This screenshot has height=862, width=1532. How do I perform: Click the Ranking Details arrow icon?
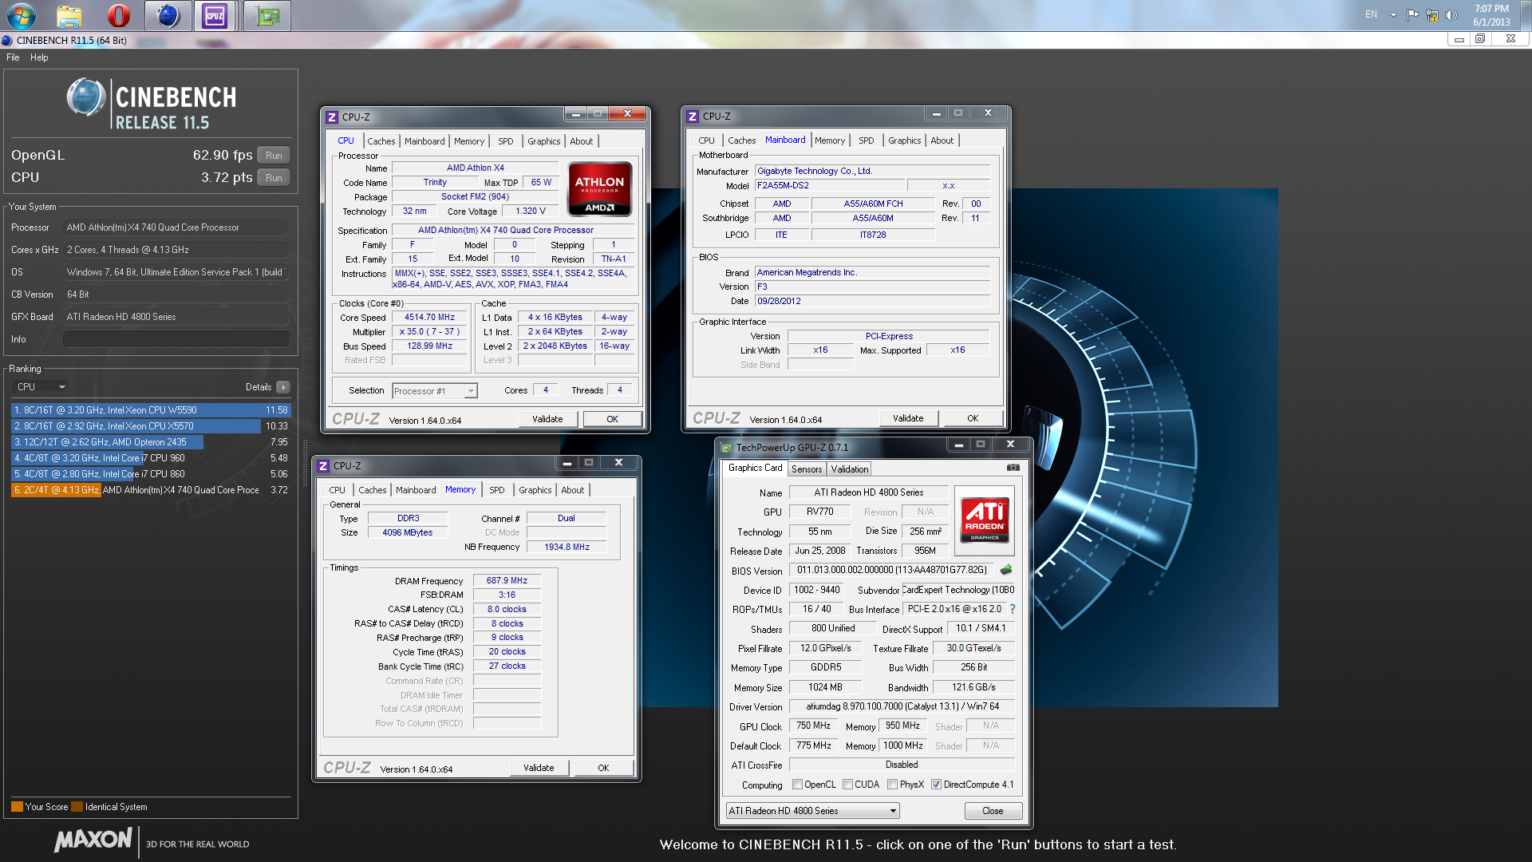click(x=283, y=387)
